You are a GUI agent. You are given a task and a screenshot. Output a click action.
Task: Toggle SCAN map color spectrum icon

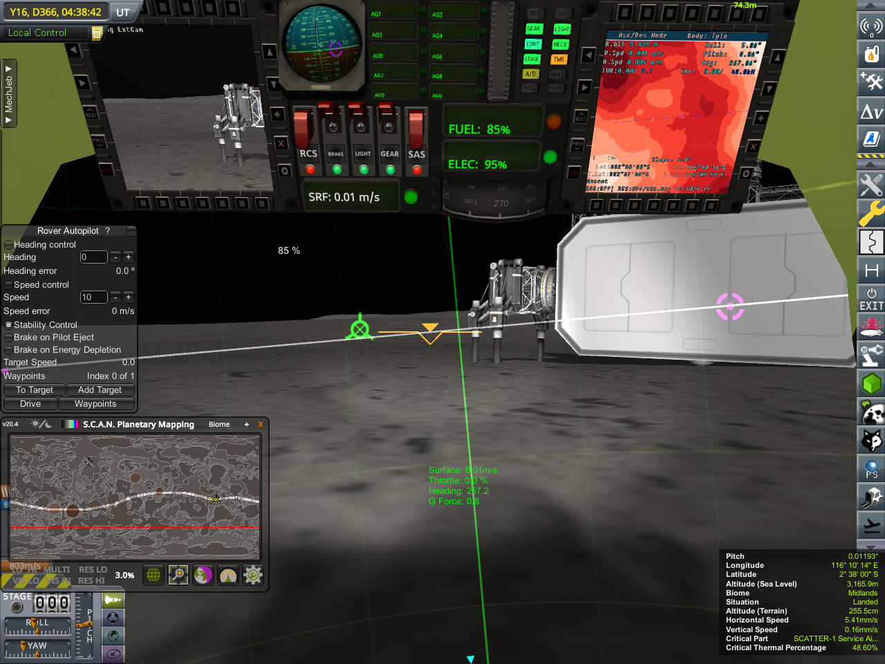click(x=70, y=424)
